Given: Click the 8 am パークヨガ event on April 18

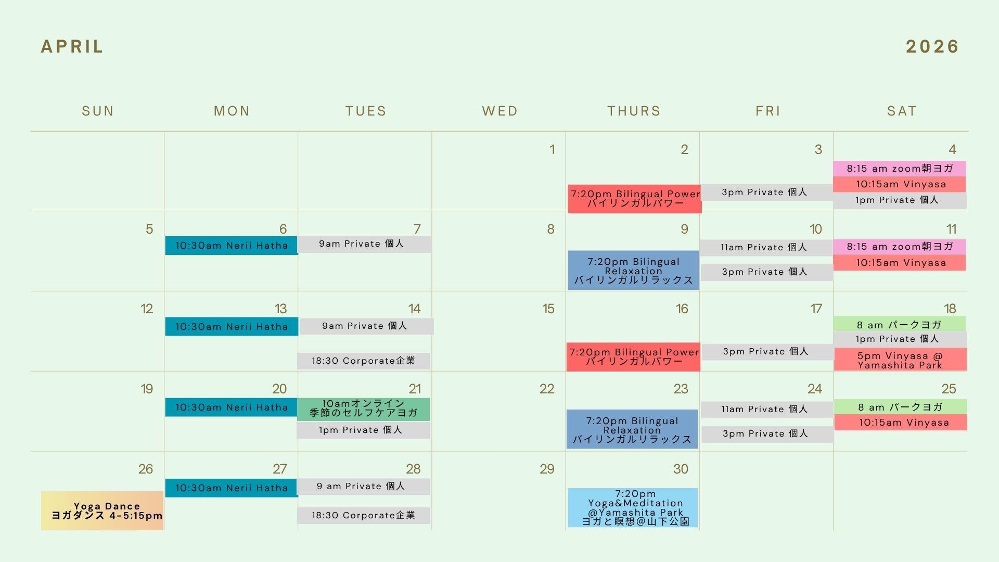Looking at the screenshot, I should point(900,325).
